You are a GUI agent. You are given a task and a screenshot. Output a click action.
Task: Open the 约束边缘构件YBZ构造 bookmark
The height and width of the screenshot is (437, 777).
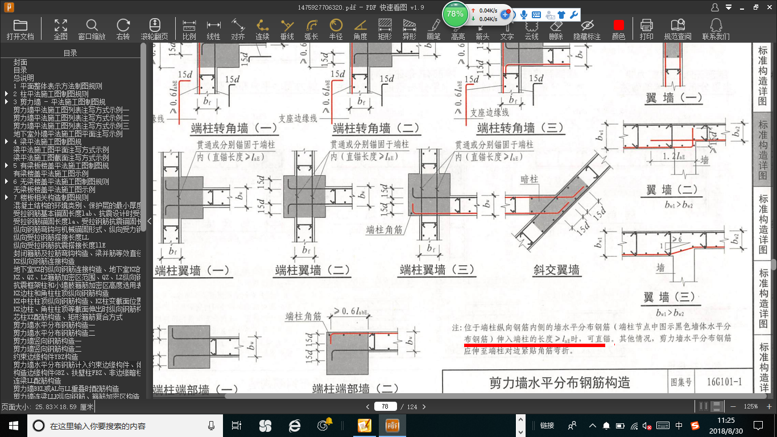tap(46, 356)
